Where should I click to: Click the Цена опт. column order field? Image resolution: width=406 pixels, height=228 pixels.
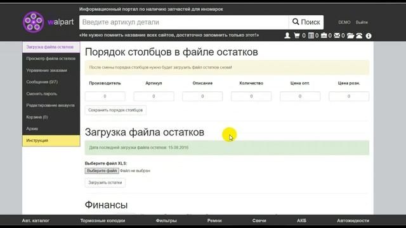[x=300, y=96]
